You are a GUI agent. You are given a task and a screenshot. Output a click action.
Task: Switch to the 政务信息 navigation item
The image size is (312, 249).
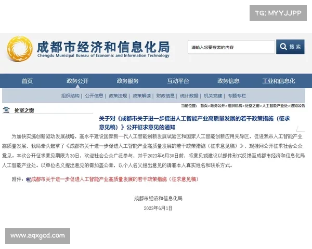click(x=228, y=81)
